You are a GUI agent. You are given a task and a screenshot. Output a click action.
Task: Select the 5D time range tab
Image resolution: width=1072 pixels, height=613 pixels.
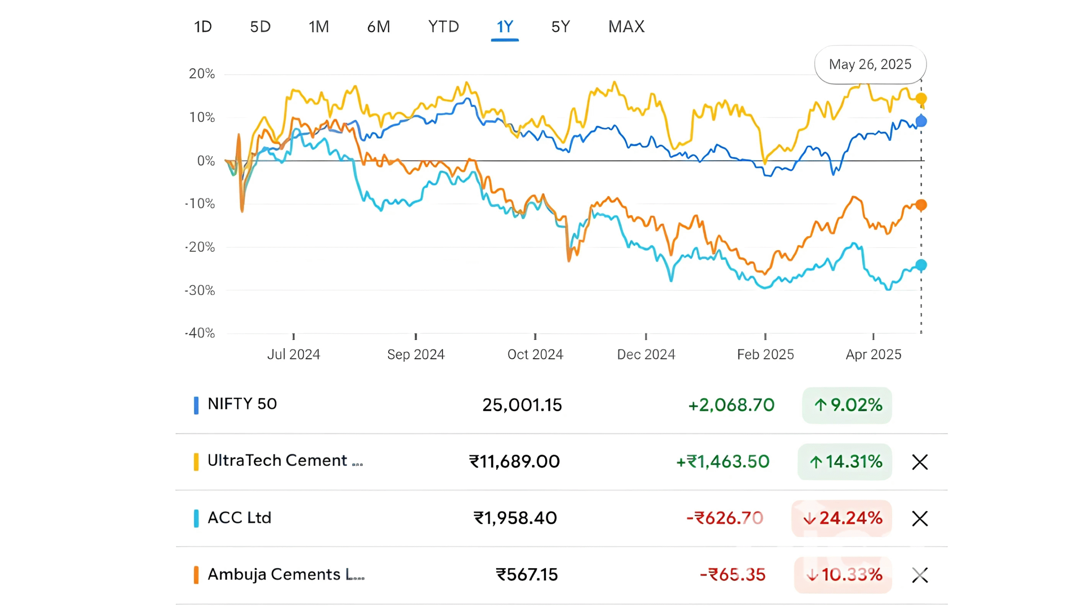260,27
